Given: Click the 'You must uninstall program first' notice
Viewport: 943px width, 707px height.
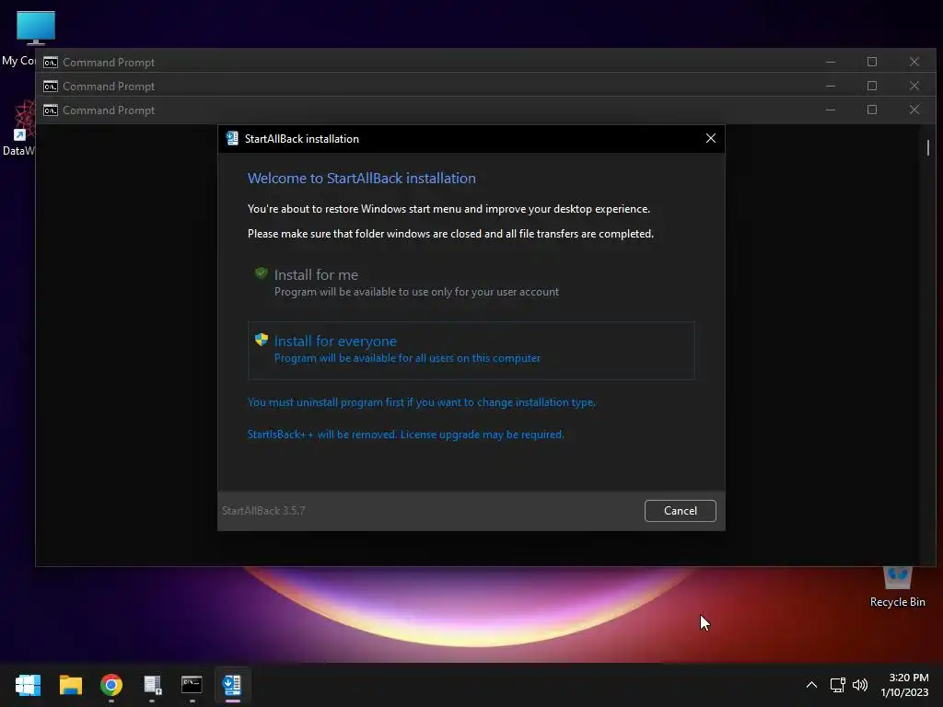Looking at the screenshot, I should [x=422, y=402].
